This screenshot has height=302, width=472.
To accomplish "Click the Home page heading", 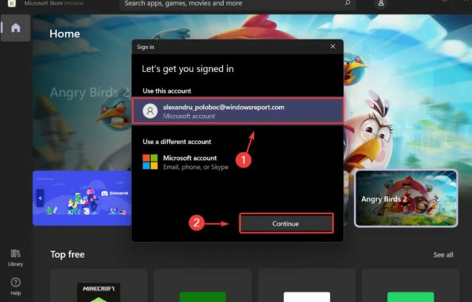I will [x=65, y=34].
